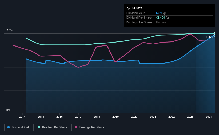The width and height of the screenshot is (219, 135).
Task: Click the pink Earnings Per Share legend dot
Action: 76,127
